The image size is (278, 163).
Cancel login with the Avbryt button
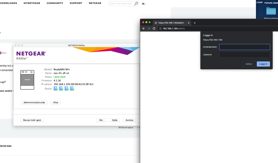pos(249,64)
